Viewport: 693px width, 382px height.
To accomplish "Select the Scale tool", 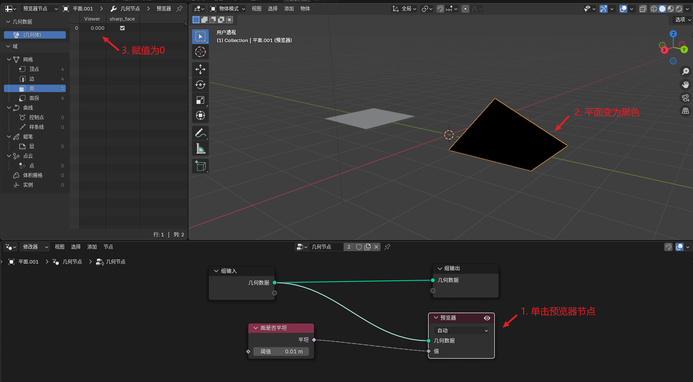I will [x=200, y=100].
